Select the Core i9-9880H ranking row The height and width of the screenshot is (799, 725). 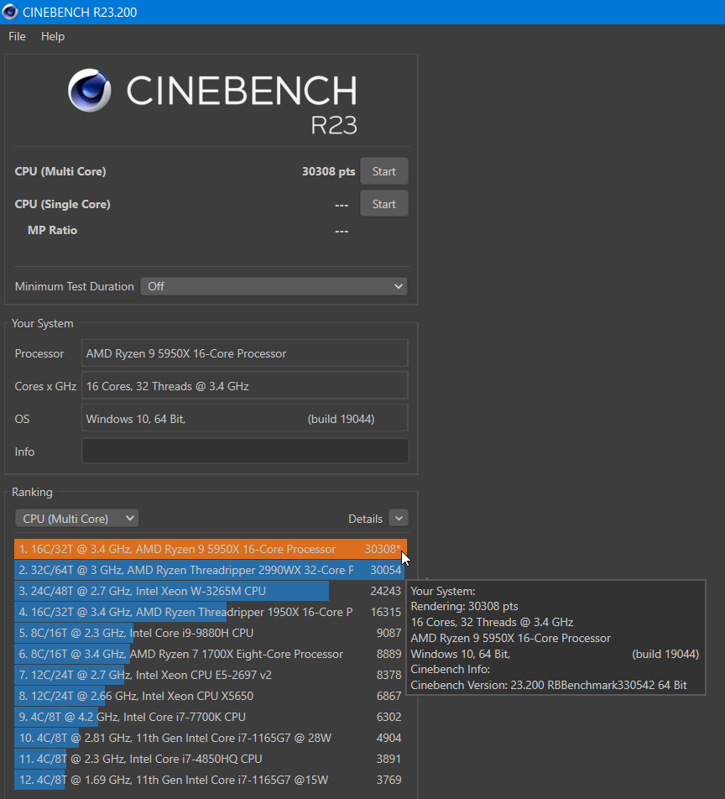[x=211, y=632]
